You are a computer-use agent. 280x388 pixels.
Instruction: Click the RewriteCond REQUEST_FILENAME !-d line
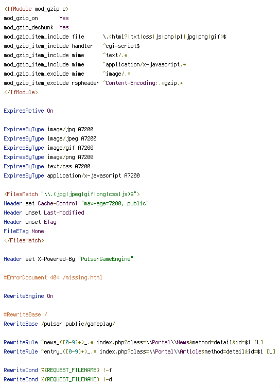point(58,380)
